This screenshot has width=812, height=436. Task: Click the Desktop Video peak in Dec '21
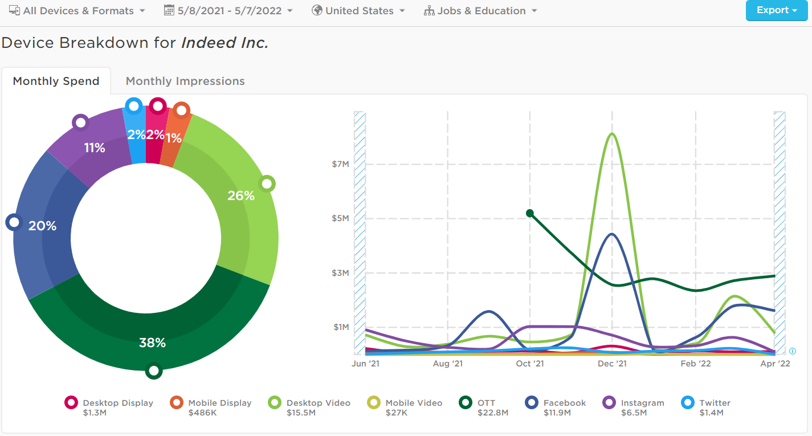click(x=612, y=134)
